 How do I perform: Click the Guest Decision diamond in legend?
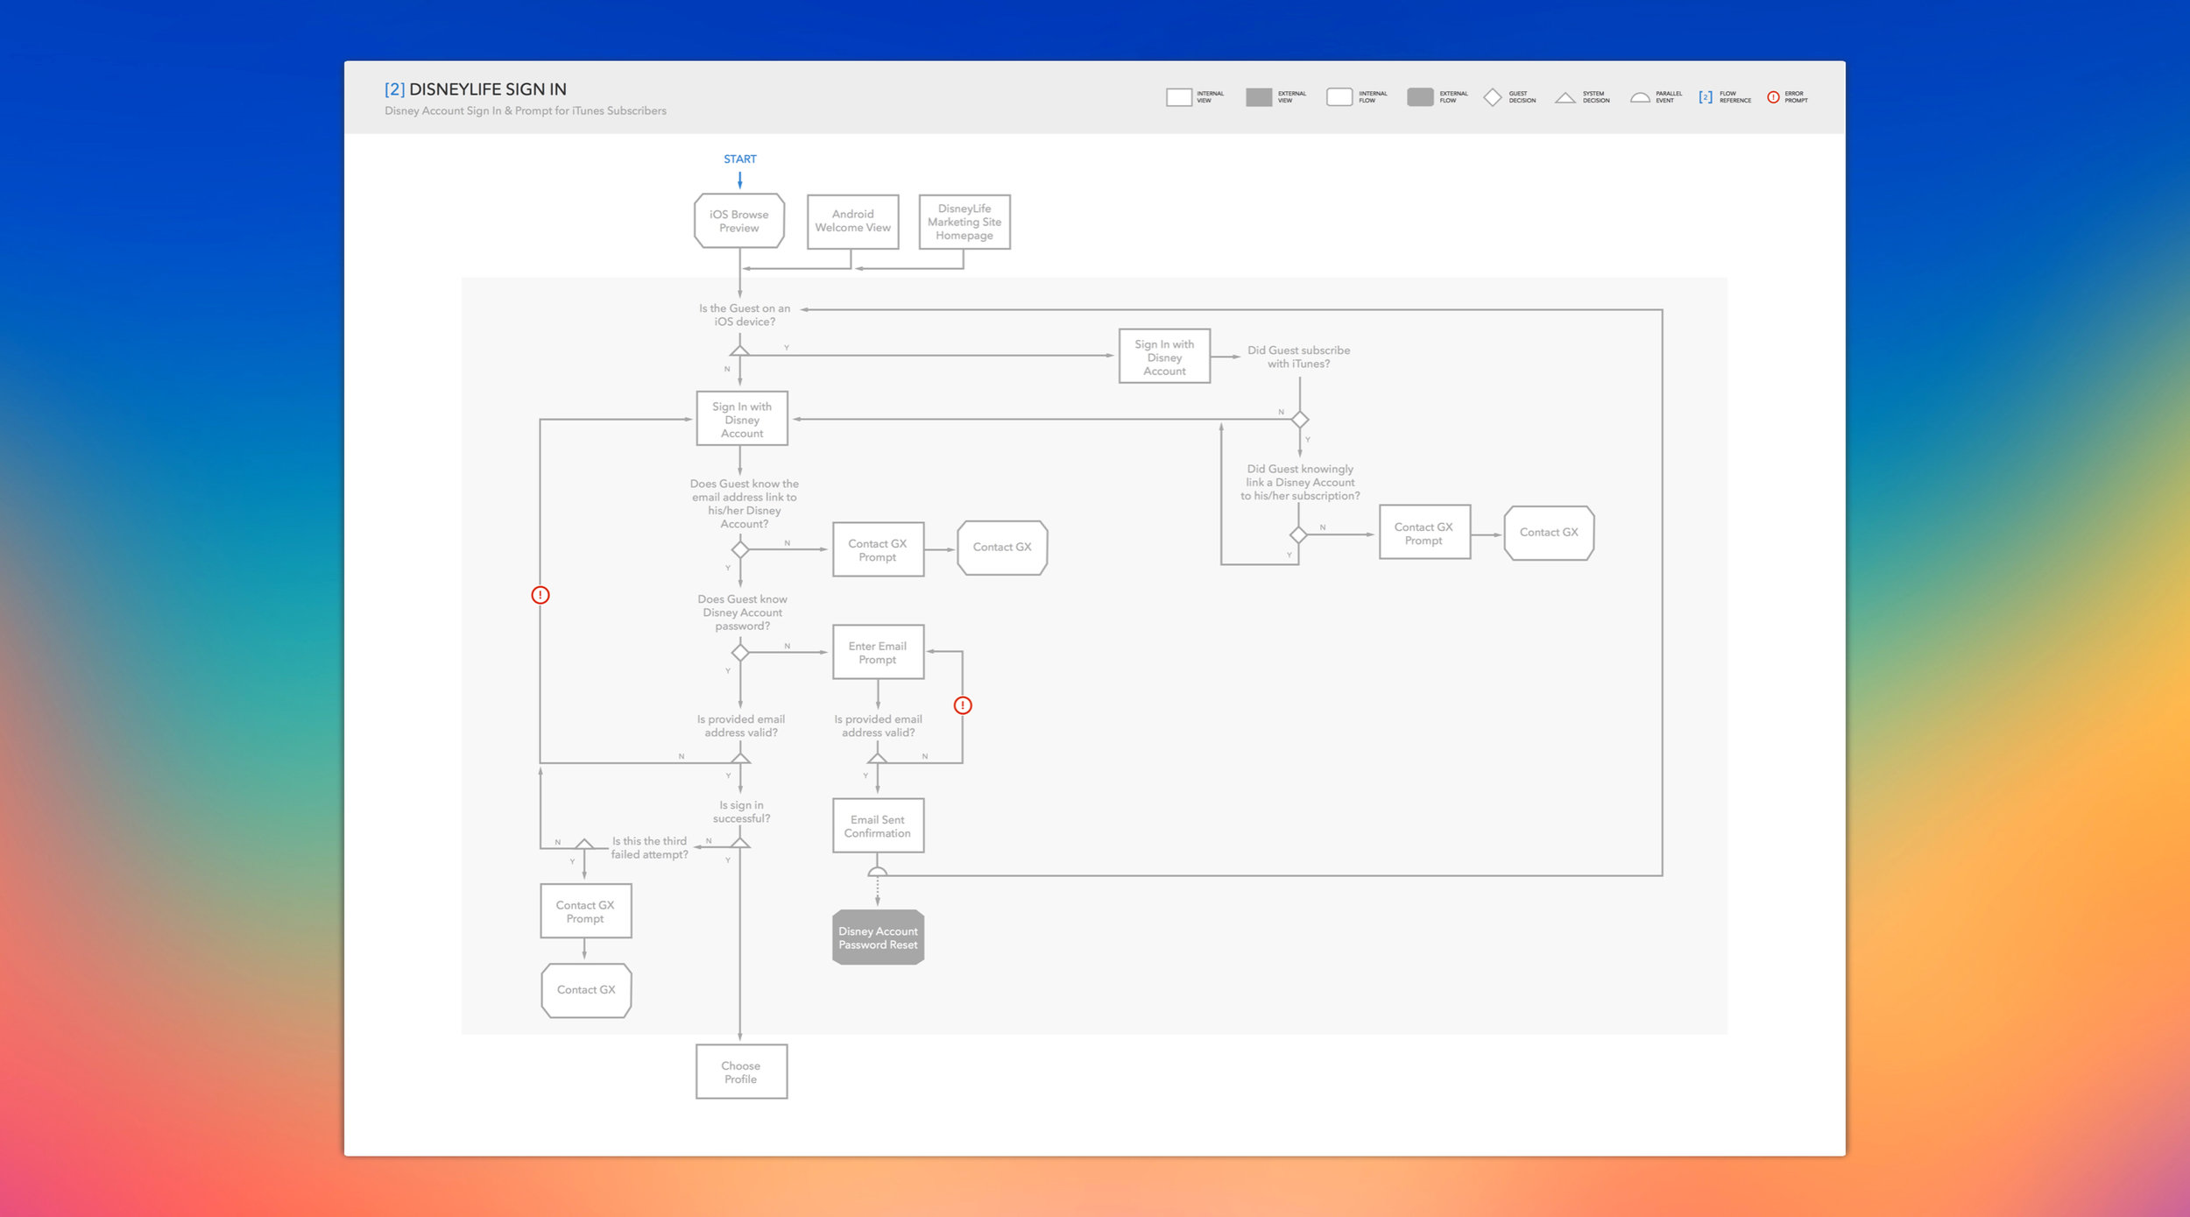click(x=1493, y=97)
